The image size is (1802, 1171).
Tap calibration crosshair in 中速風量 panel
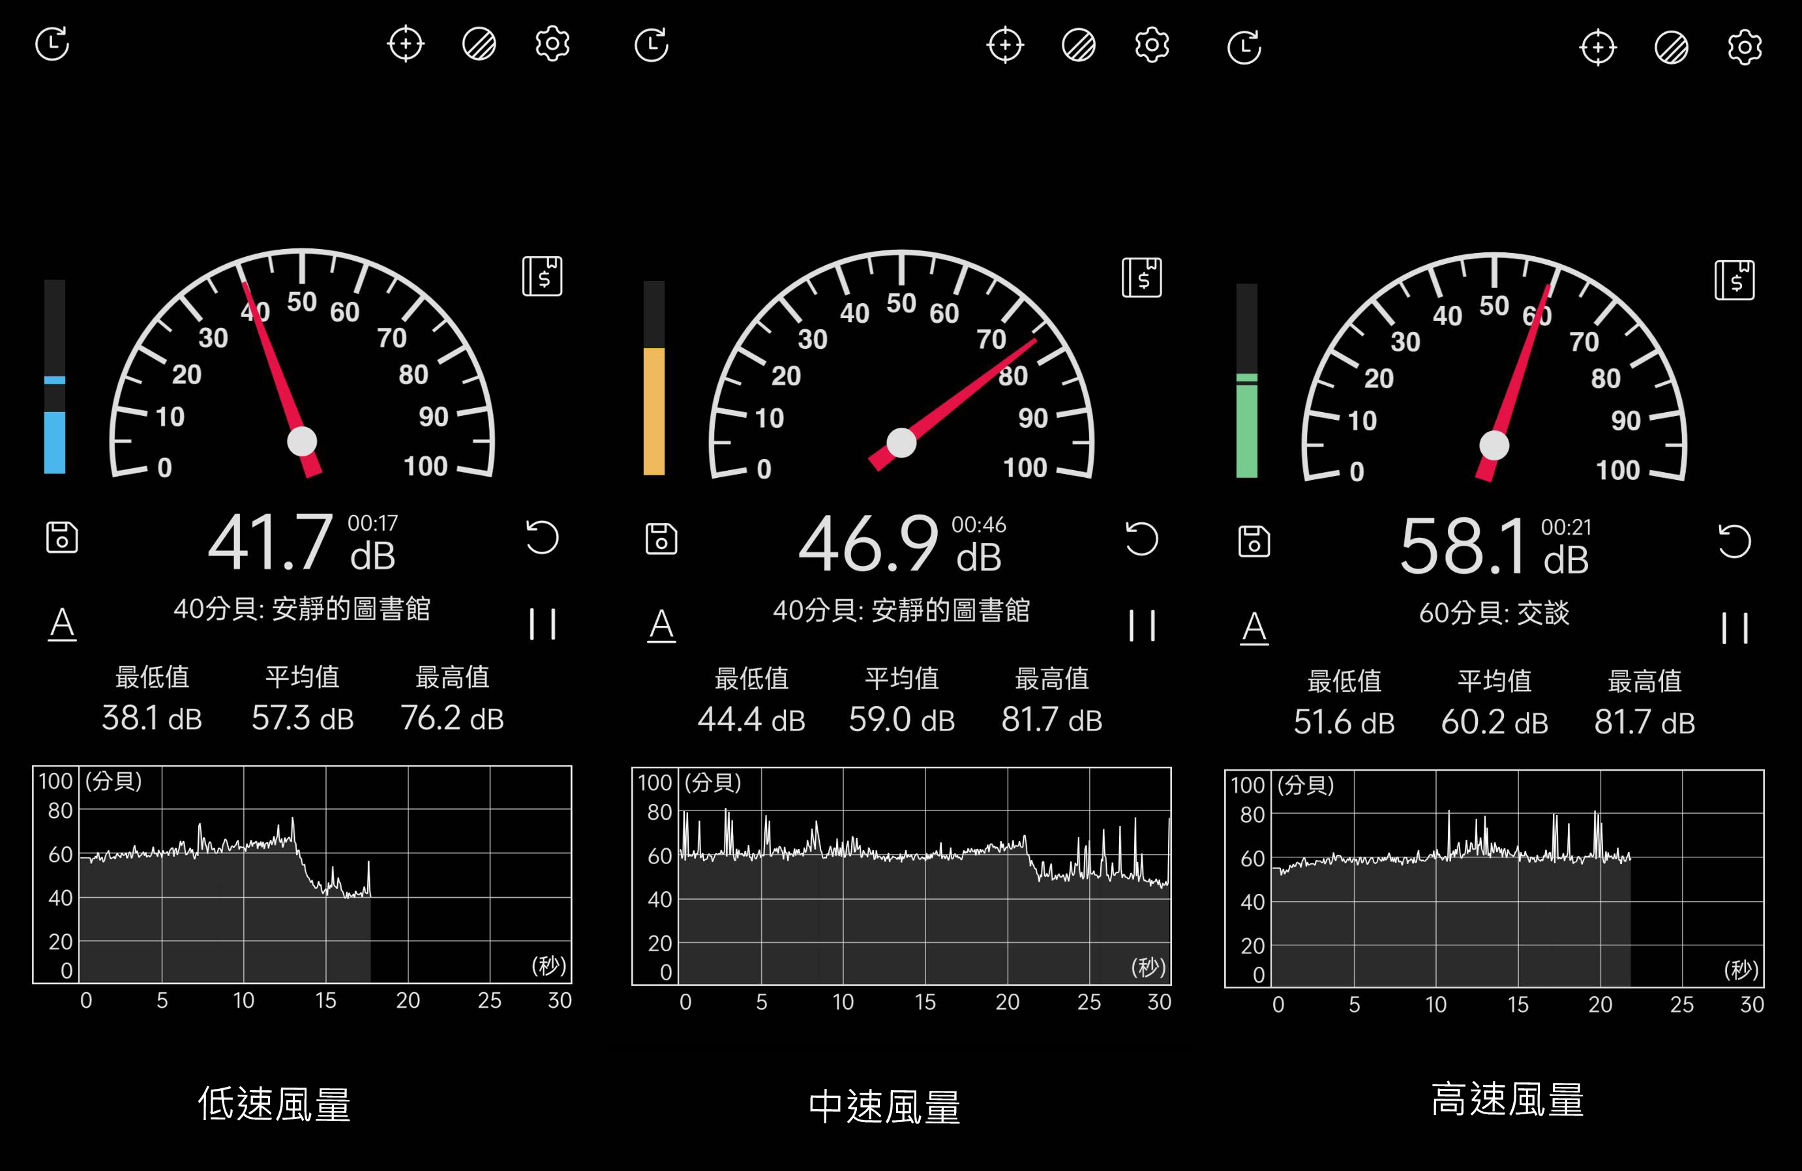1005,46
